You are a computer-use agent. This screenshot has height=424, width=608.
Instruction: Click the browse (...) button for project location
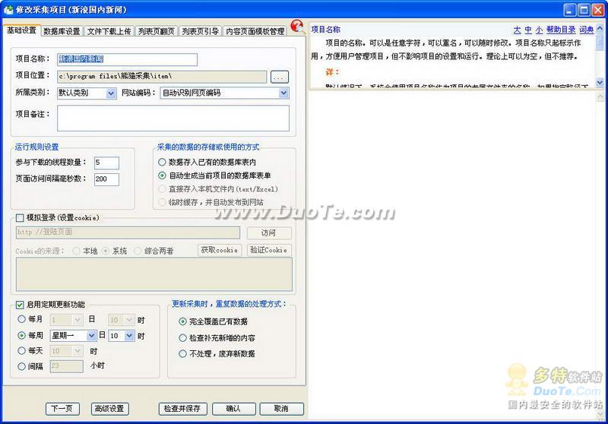[279, 77]
